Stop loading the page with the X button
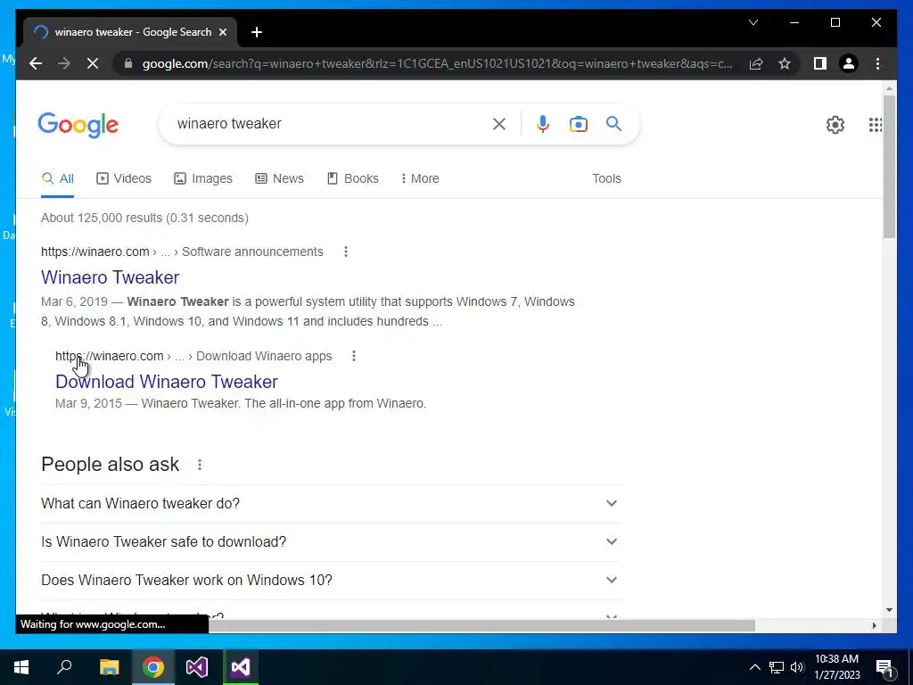Screen dimensions: 913x685 point(93,63)
